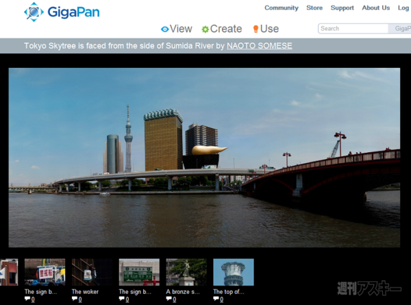Visit the About Us page
Screen dimensions: 411x305
pos(376,8)
